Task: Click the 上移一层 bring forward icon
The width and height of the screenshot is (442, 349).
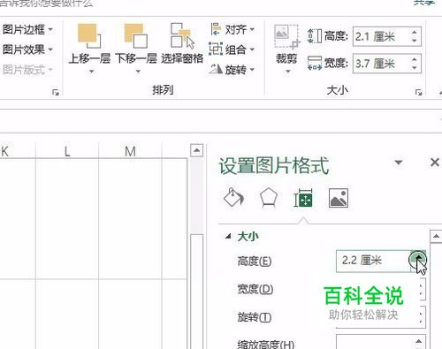Action: (x=89, y=35)
